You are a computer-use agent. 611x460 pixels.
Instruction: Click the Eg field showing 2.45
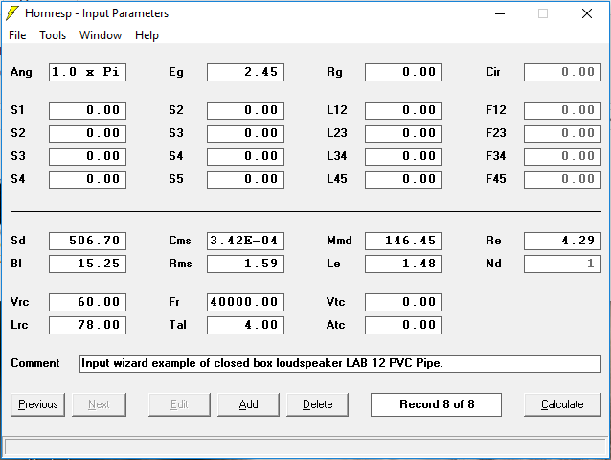pyautogui.click(x=245, y=72)
